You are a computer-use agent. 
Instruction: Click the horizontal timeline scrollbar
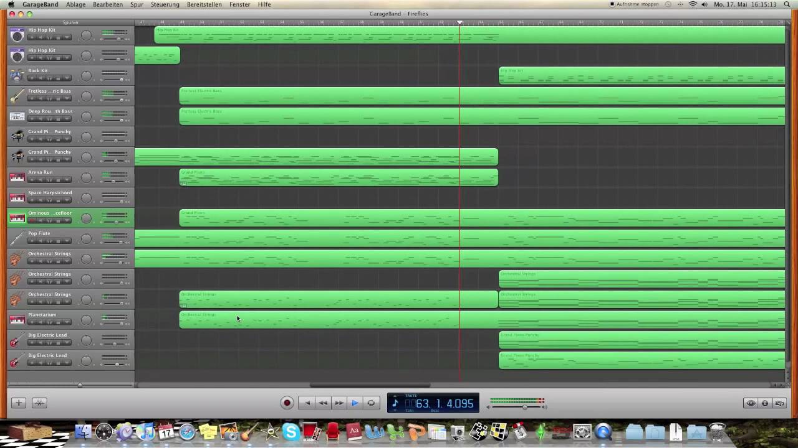tap(370, 385)
